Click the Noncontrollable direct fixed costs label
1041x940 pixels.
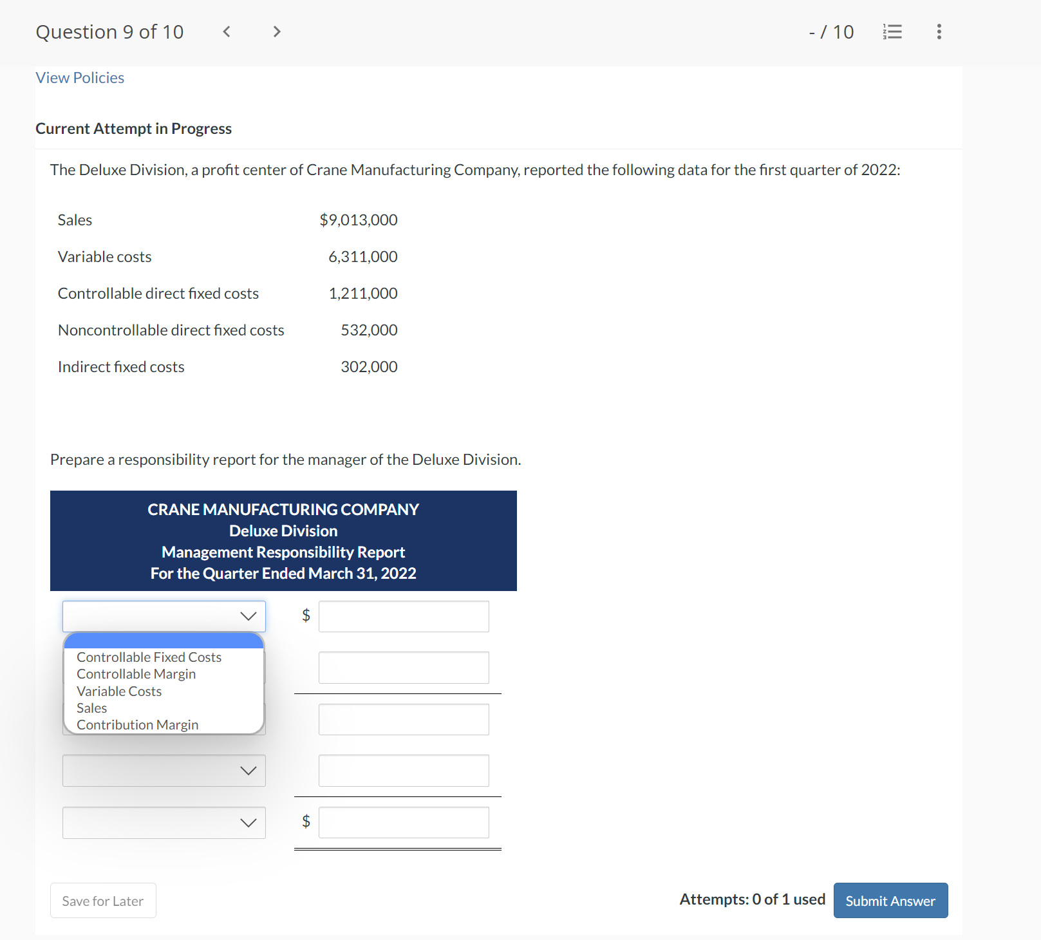click(171, 330)
